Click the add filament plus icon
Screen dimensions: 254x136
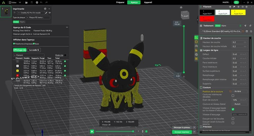[x=238, y=7]
